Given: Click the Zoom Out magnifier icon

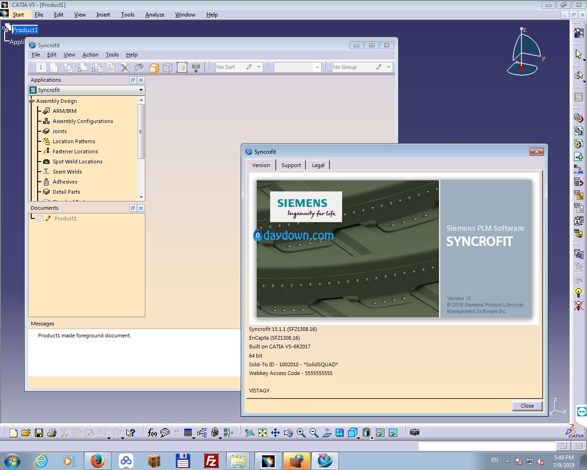Looking at the screenshot, I should click(x=314, y=433).
